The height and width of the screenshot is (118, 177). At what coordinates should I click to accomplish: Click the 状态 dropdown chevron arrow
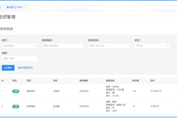(167, 46)
